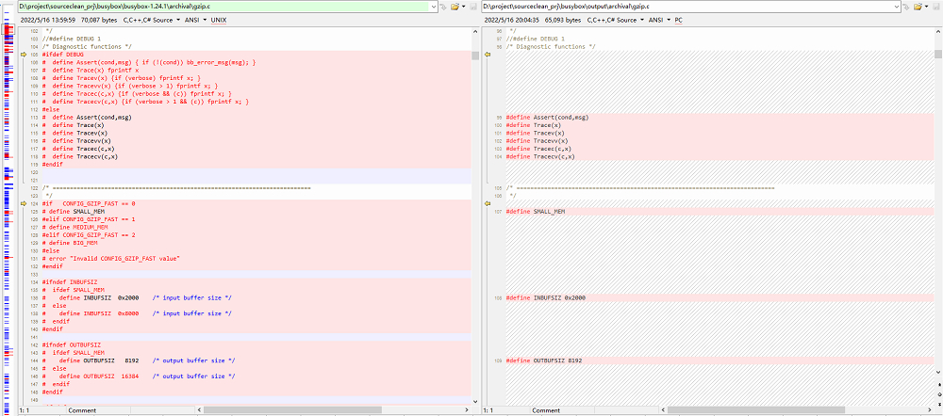Click the left pane load path arrow icon
The image size is (943, 416).
(x=442, y=7)
